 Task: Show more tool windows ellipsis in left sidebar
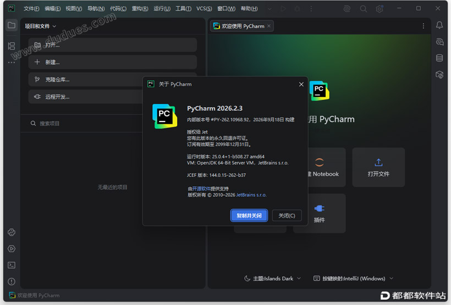(12, 63)
